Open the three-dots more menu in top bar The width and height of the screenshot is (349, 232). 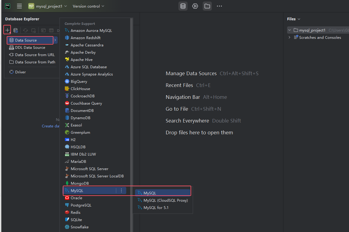tap(219, 6)
